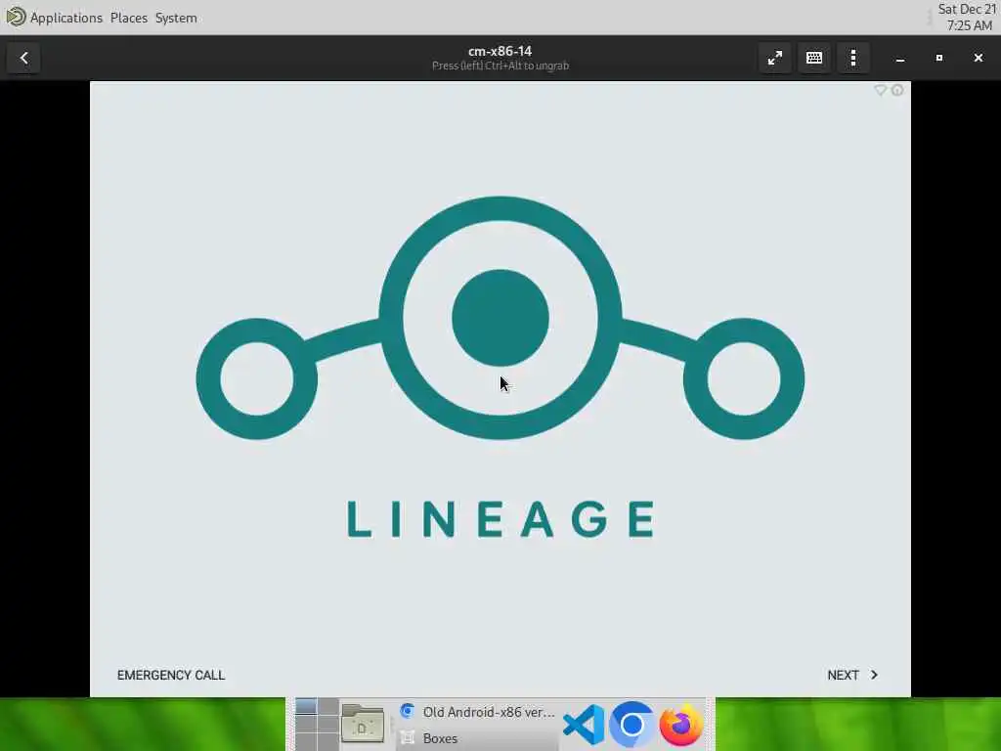Screen dimensions: 1001x751
Task: Maximize the cm-x86-14 window
Action: pyautogui.click(x=939, y=58)
